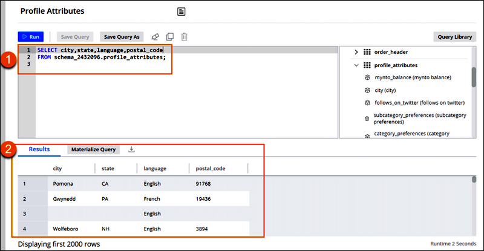
Task: Click row number 1 in results
Action: pos(24,184)
